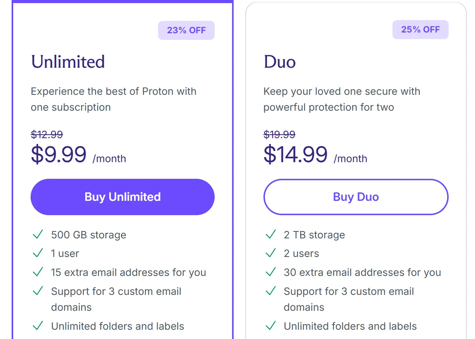Select the Duo plan heading
475x339 pixels.
[x=280, y=62]
